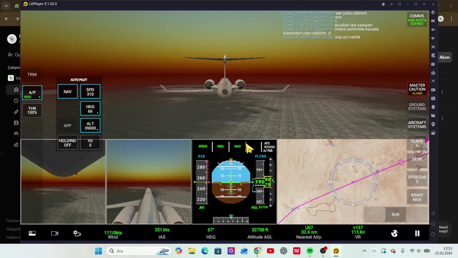
Task: Pause the flight simulation
Action: 417,233
